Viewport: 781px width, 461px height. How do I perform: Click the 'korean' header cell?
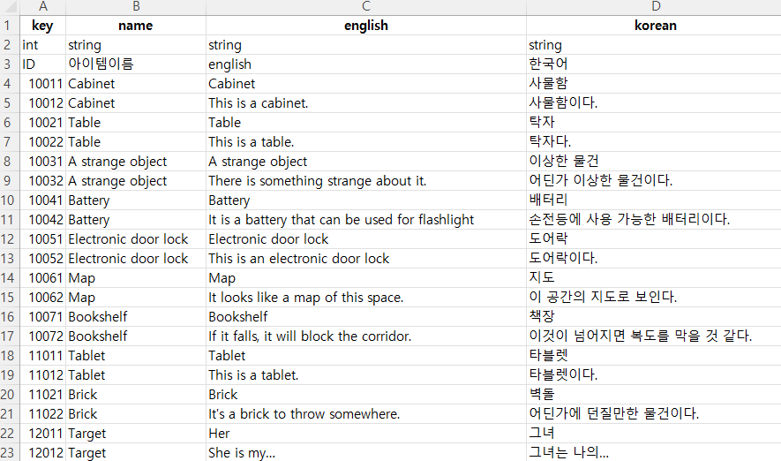point(654,26)
